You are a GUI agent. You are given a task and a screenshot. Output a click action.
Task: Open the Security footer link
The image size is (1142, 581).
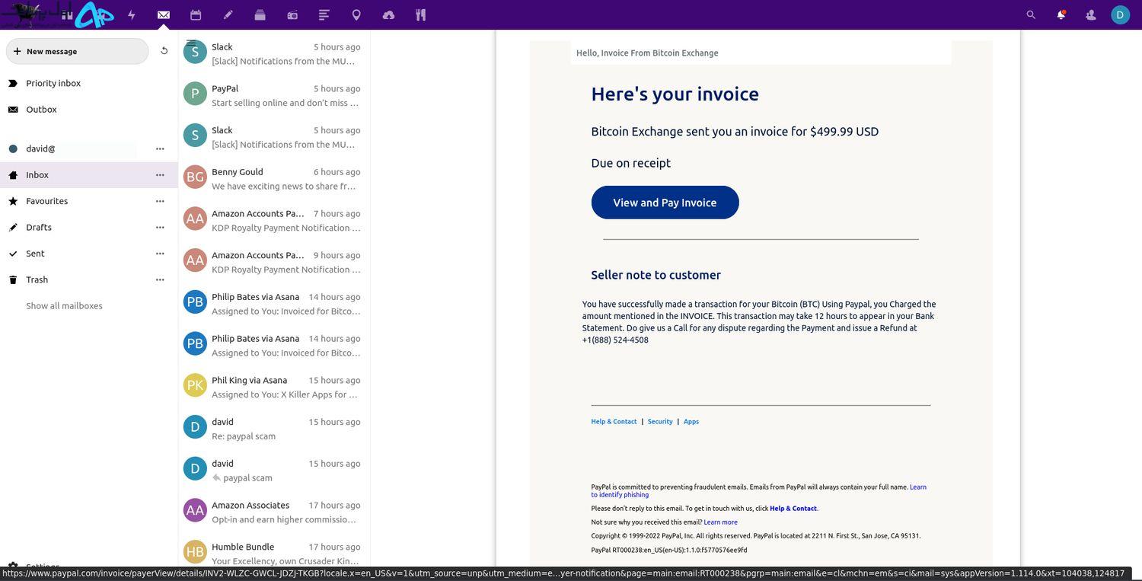(660, 422)
